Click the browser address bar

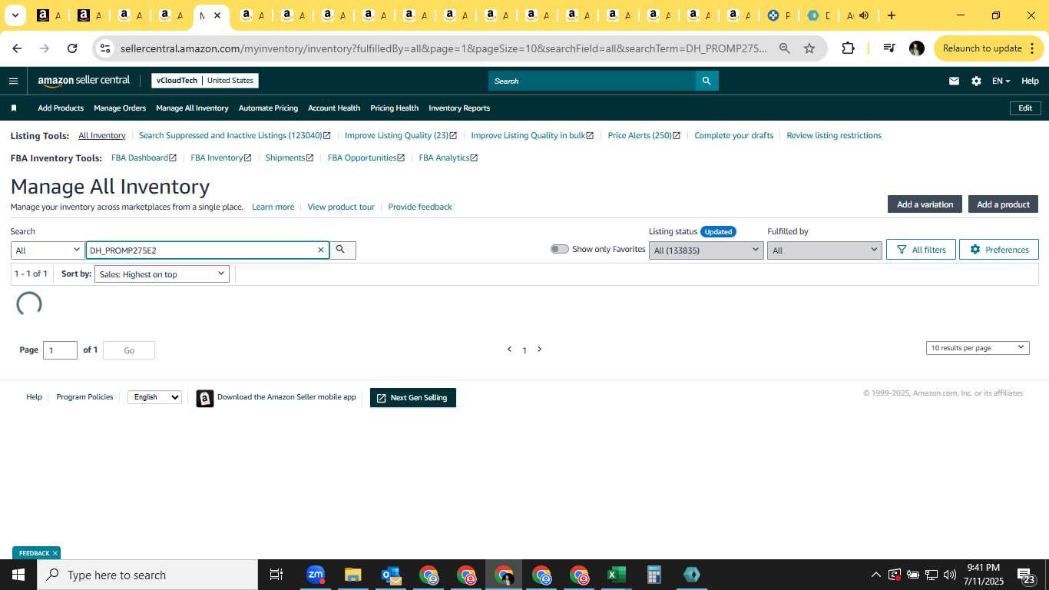(443, 48)
